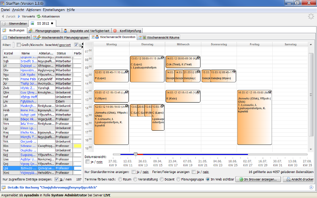
Task: Click the Zurück back arrow icon
Action: point(3,16)
